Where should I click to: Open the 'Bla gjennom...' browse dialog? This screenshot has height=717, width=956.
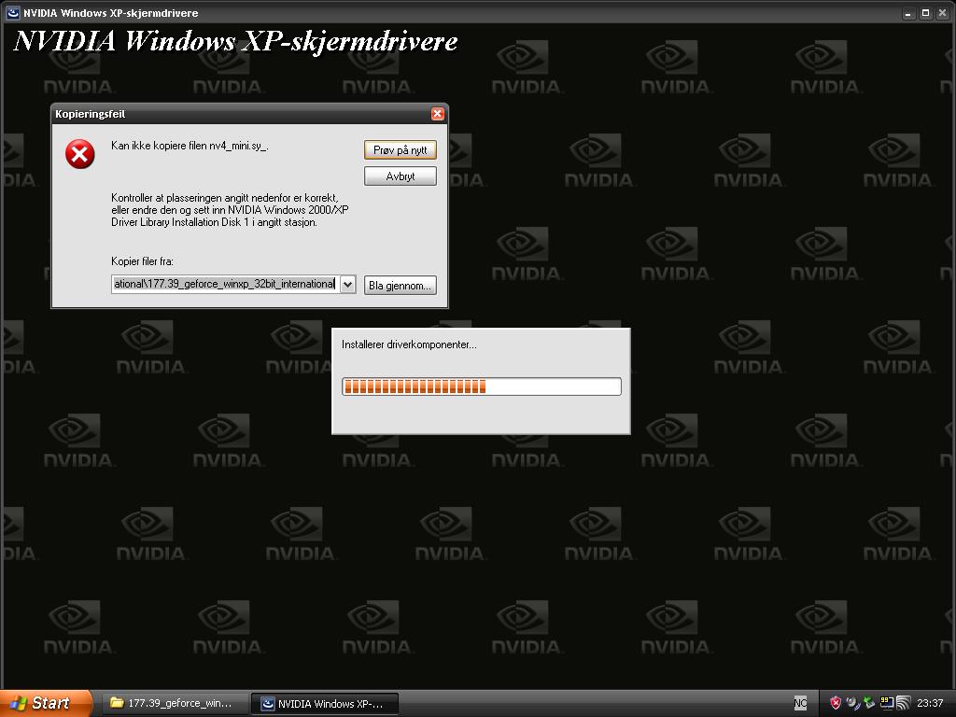coord(400,286)
